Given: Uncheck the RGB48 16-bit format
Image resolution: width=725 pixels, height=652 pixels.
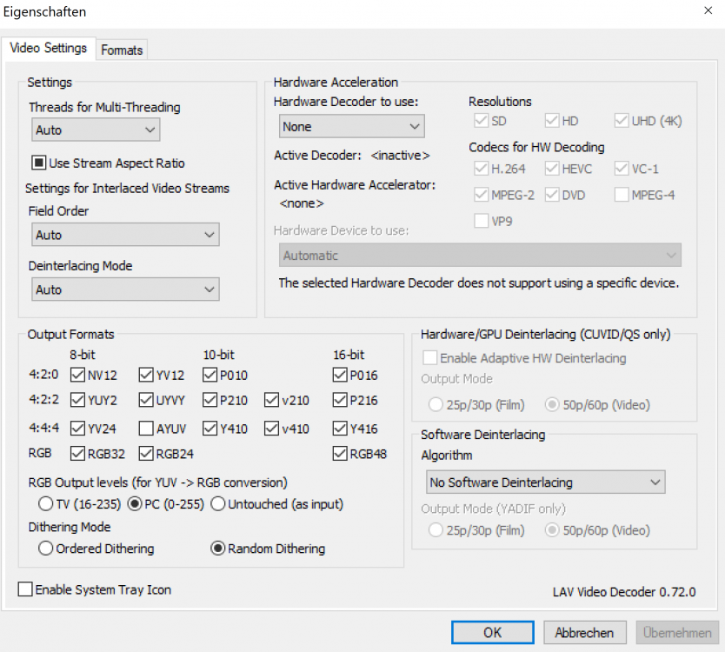Looking at the screenshot, I should pos(341,453).
